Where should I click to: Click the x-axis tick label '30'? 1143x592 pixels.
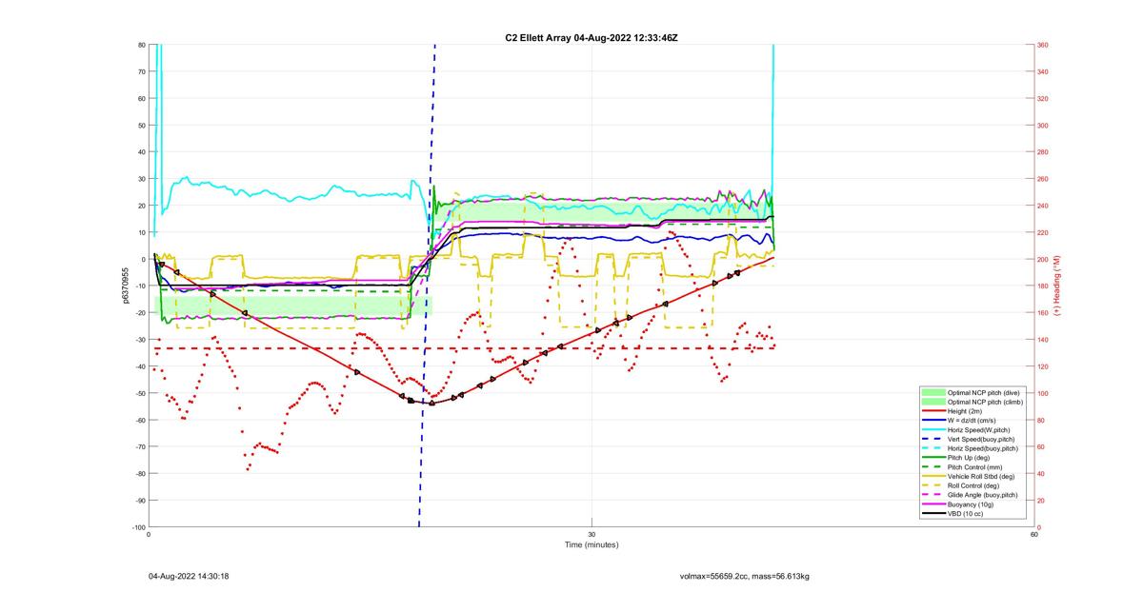click(x=592, y=534)
